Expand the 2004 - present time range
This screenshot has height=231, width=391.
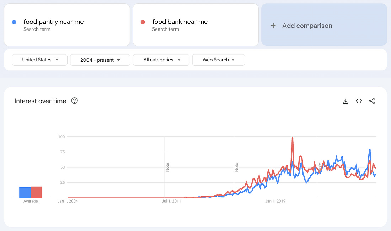(x=100, y=60)
